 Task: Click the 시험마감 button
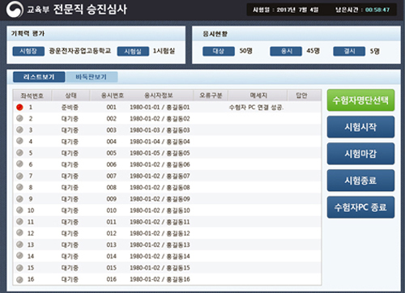pos(360,154)
